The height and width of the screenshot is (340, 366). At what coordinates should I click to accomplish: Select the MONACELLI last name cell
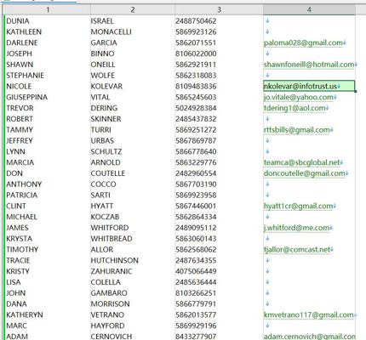click(x=133, y=31)
